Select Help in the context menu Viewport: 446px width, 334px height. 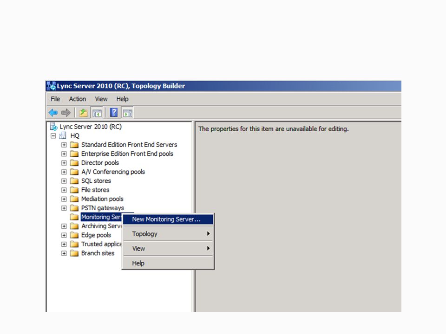(x=168, y=263)
